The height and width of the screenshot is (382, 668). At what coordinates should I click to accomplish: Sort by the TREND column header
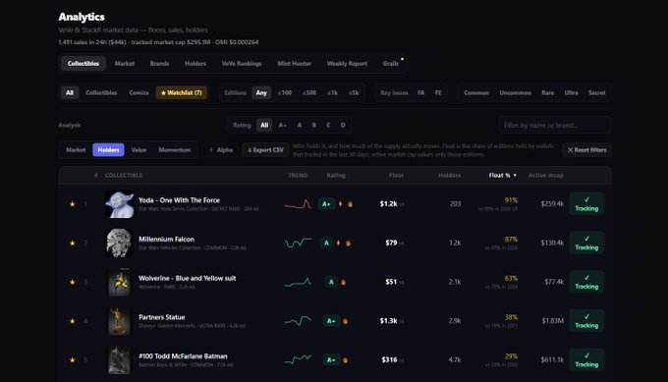tap(298, 176)
